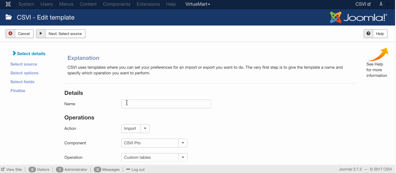Click the 'Operations' section heading
Viewport: 396px width, 173px height.
tap(79, 118)
